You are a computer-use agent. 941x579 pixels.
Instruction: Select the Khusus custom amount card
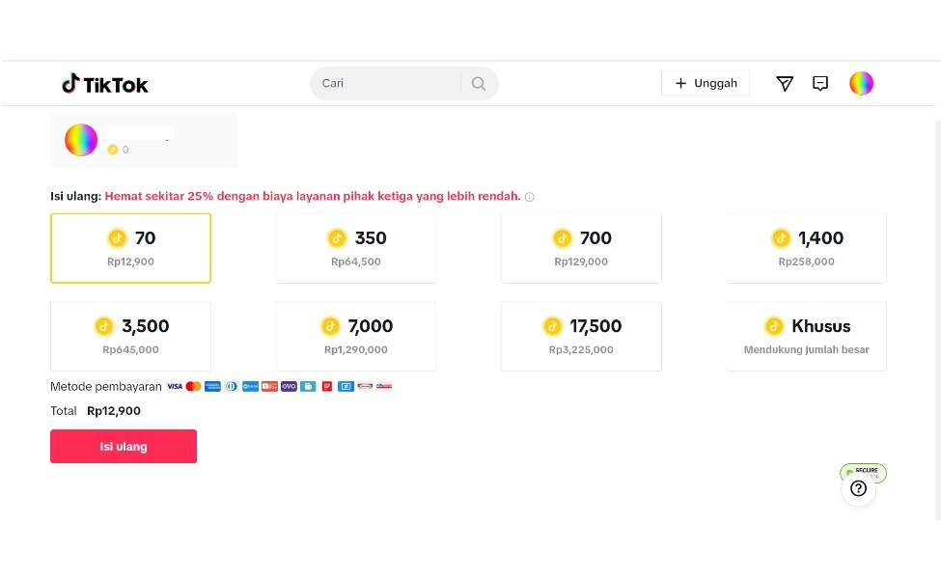point(806,336)
